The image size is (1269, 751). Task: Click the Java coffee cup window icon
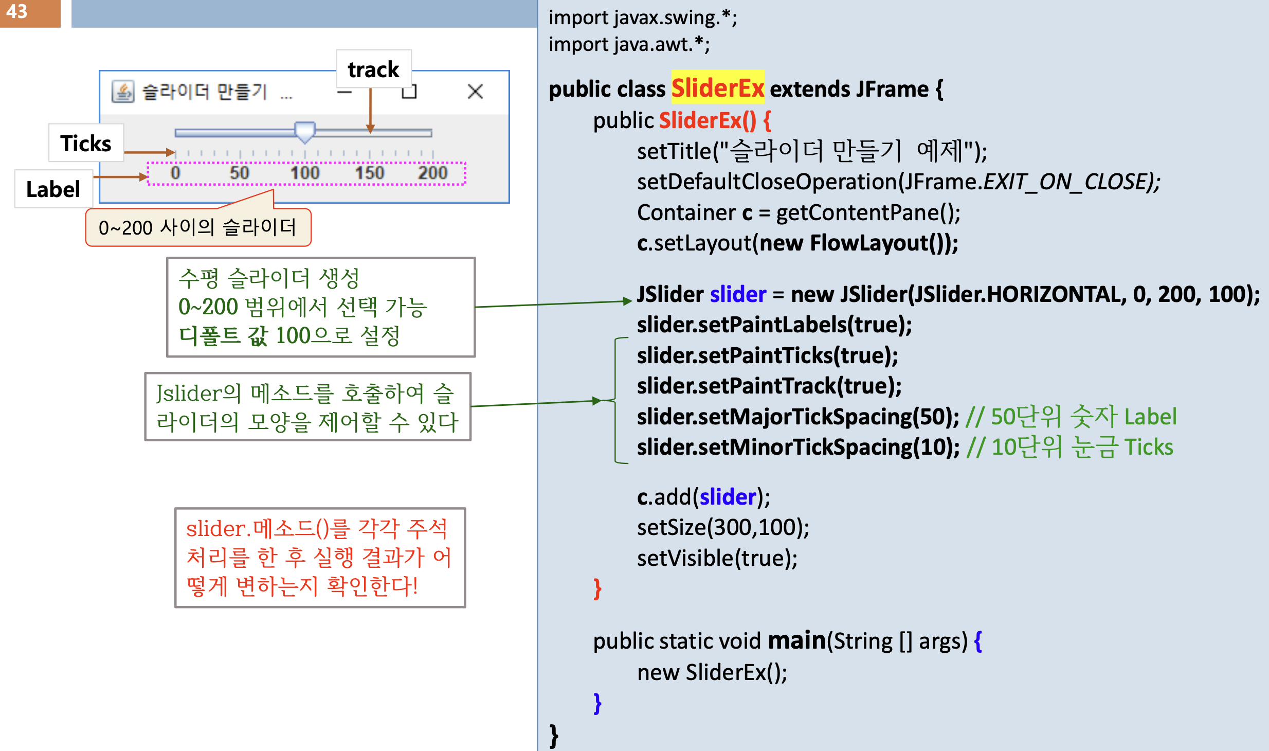pyautogui.click(x=123, y=92)
